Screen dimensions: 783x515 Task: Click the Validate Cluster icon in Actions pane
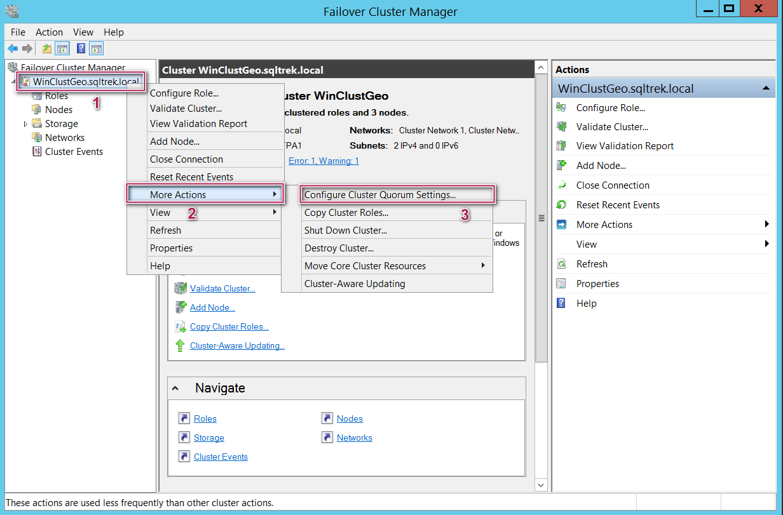561,126
